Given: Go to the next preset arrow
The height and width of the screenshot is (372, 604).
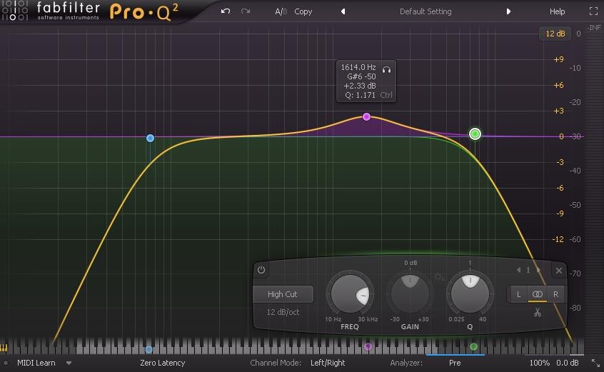Looking at the screenshot, I should coord(508,11).
